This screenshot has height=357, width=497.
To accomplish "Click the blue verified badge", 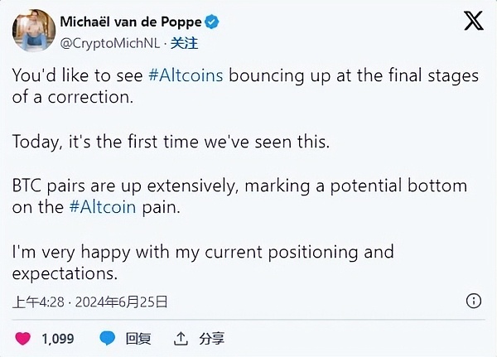I will coord(213,22).
